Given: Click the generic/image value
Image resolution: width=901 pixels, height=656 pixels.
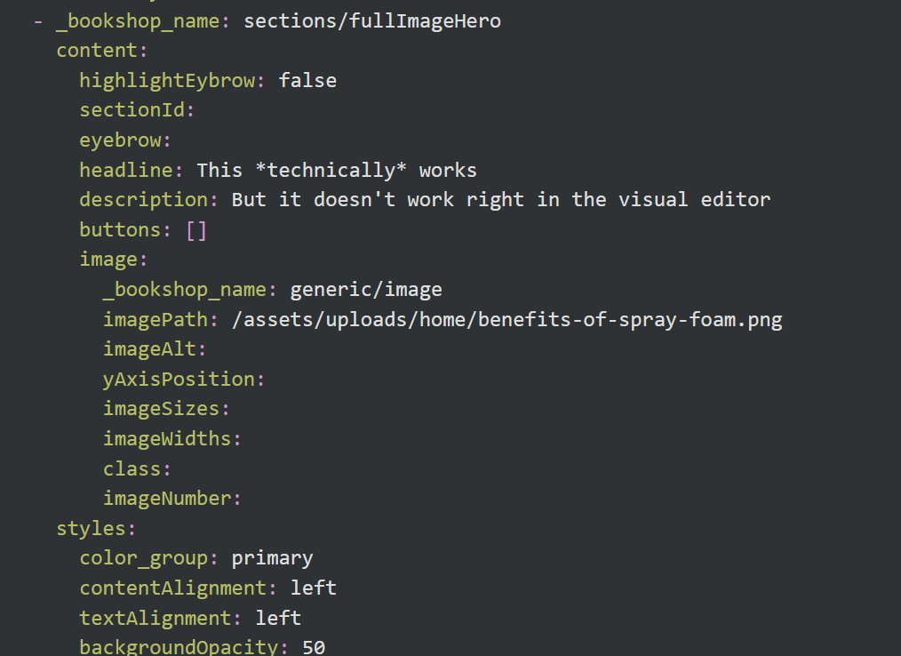Looking at the screenshot, I should click(365, 290).
